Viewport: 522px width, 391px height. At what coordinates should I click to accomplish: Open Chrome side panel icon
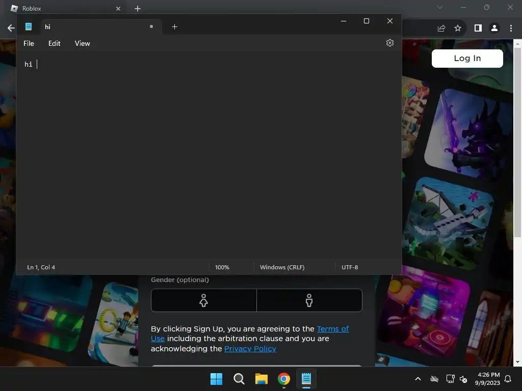point(478,29)
